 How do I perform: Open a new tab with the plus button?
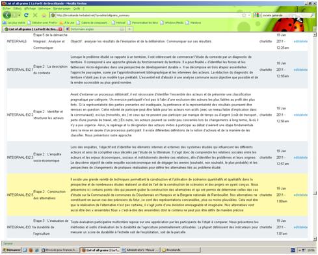click(x=129, y=29)
